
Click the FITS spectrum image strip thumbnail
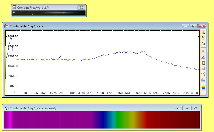click(x=48, y=12)
